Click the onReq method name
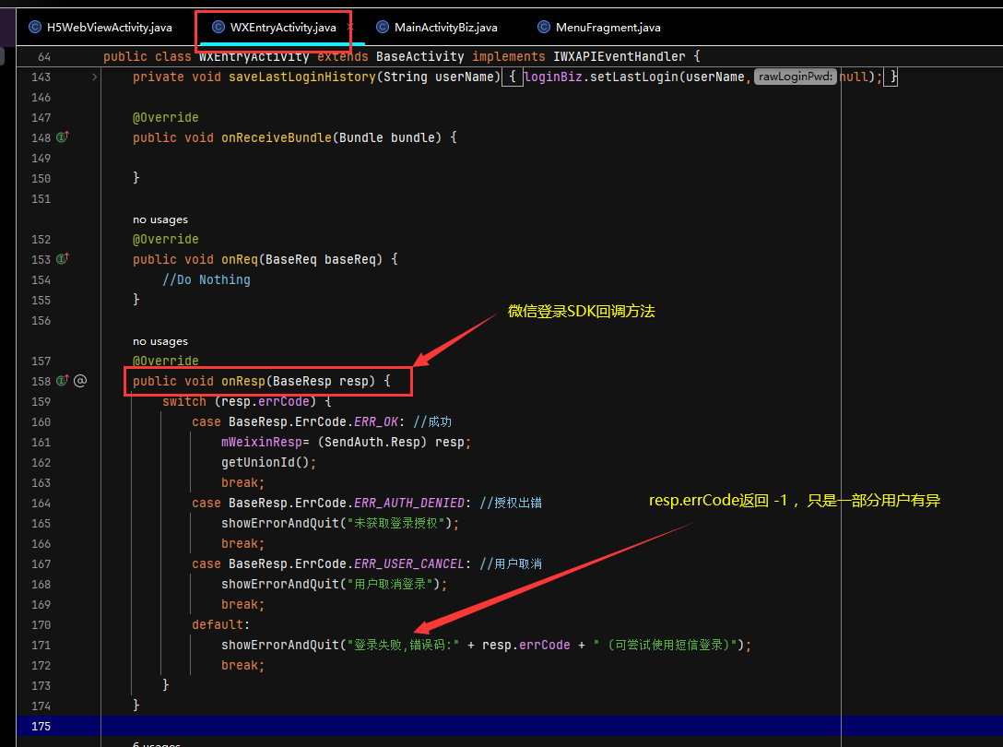The image size is (1003, 747). pos(240,259)
